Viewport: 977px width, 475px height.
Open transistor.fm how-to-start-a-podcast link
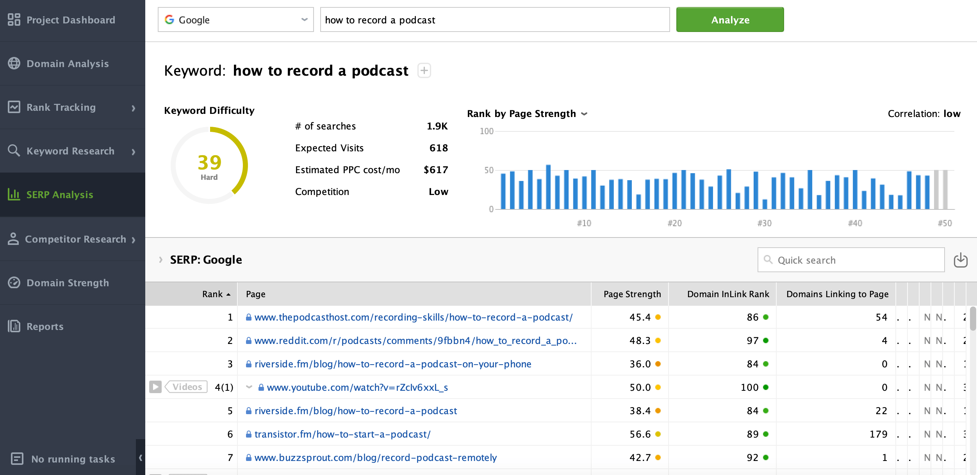tap(342, 434)
